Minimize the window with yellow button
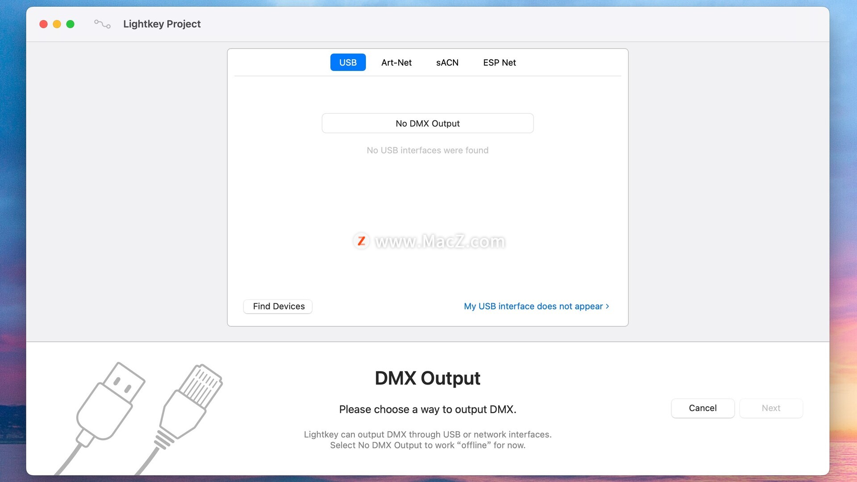Screen dimensions: 857x482 57,24
